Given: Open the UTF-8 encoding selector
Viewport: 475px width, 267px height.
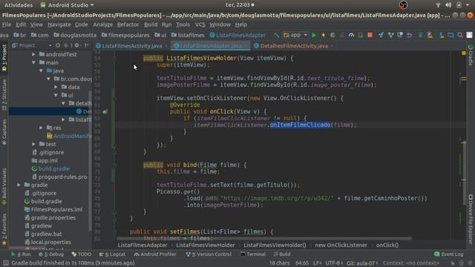Looking at the screenshot, I should [x=334, y=263].
